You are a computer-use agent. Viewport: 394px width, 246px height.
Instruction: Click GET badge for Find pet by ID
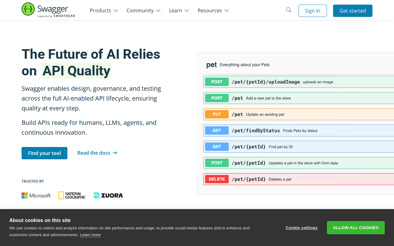click(217, 147)
